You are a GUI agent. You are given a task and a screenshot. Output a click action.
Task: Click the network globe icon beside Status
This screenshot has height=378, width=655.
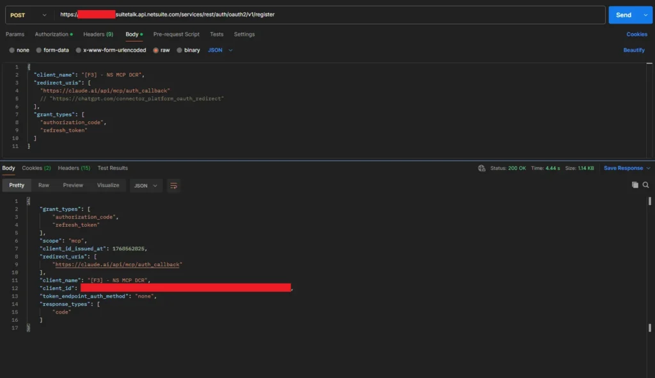(481, 168)
